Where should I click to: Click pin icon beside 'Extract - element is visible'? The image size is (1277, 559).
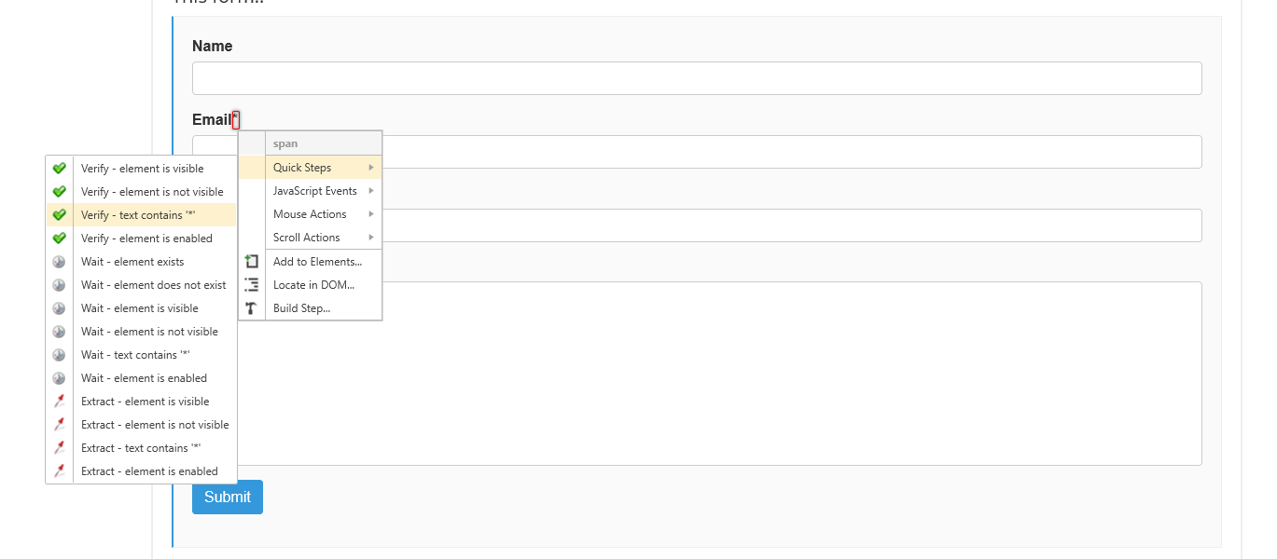tap(60, 402)
